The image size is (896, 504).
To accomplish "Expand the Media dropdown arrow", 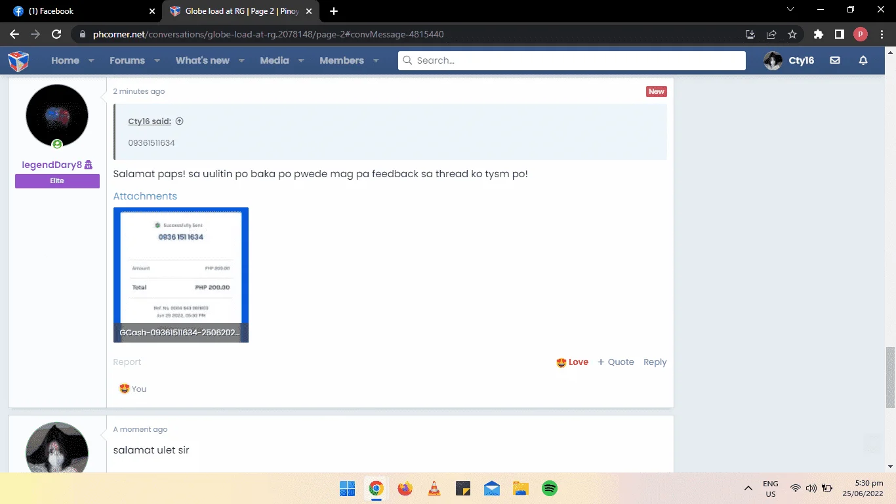I will 301,60.
